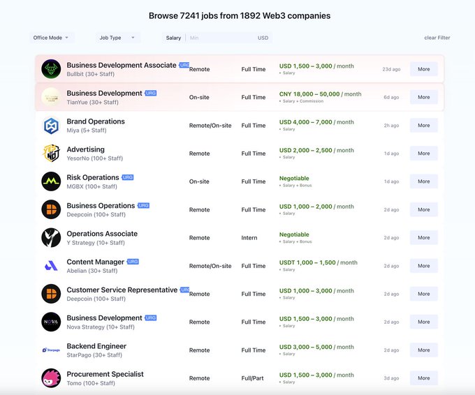The width and height of the screenshot is (475, 395).
Task: Click 'StarPago (30+ Staff)' company text
Action: point(94,355)
